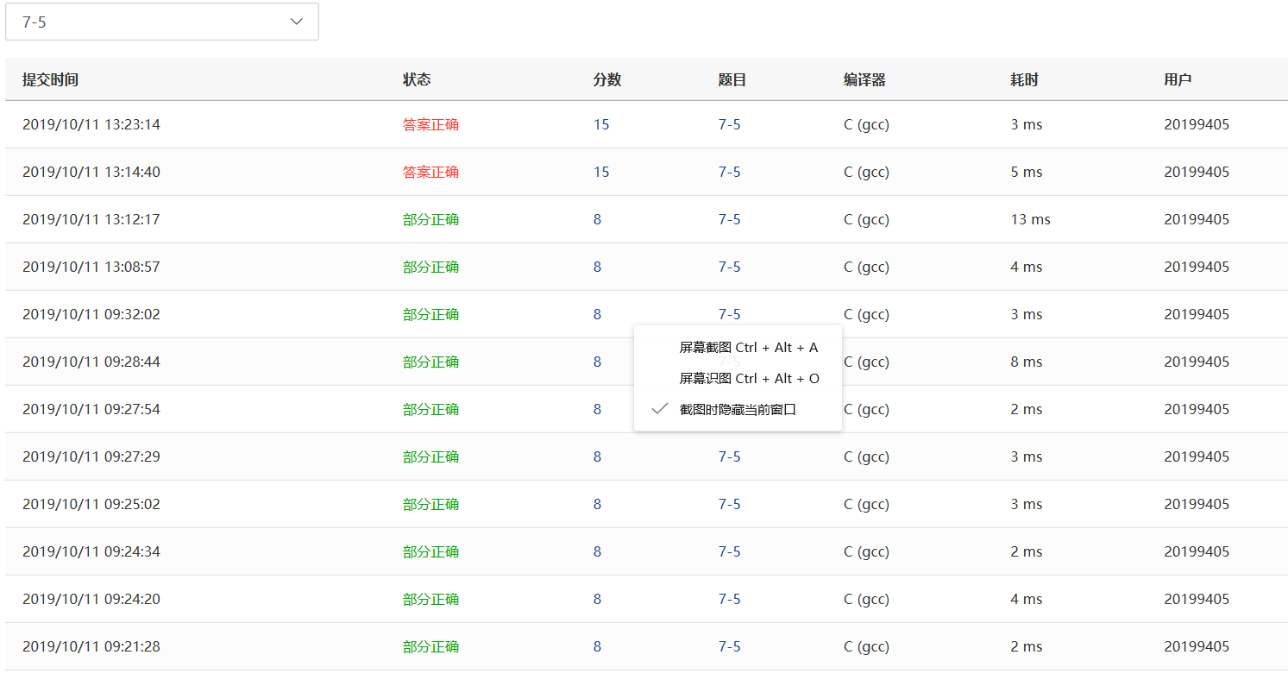Viewport: 1288px width, 680px height.
Task: Select the timestamp 2019/10/11 13:12:17
Action: pos(91,219)
